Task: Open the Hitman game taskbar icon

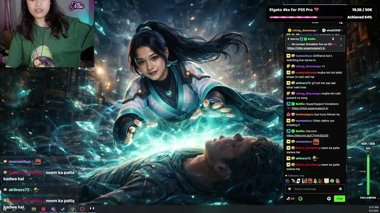Action: click(92, 209)
